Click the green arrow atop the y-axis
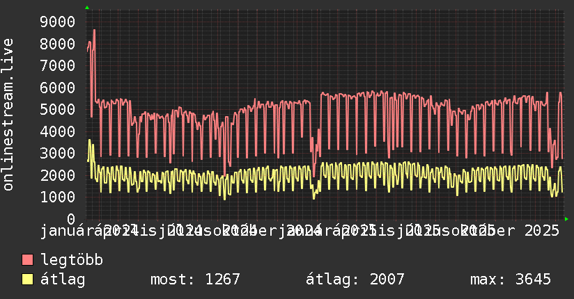Screen dimensions: 574x299 [x=87, y=8]
